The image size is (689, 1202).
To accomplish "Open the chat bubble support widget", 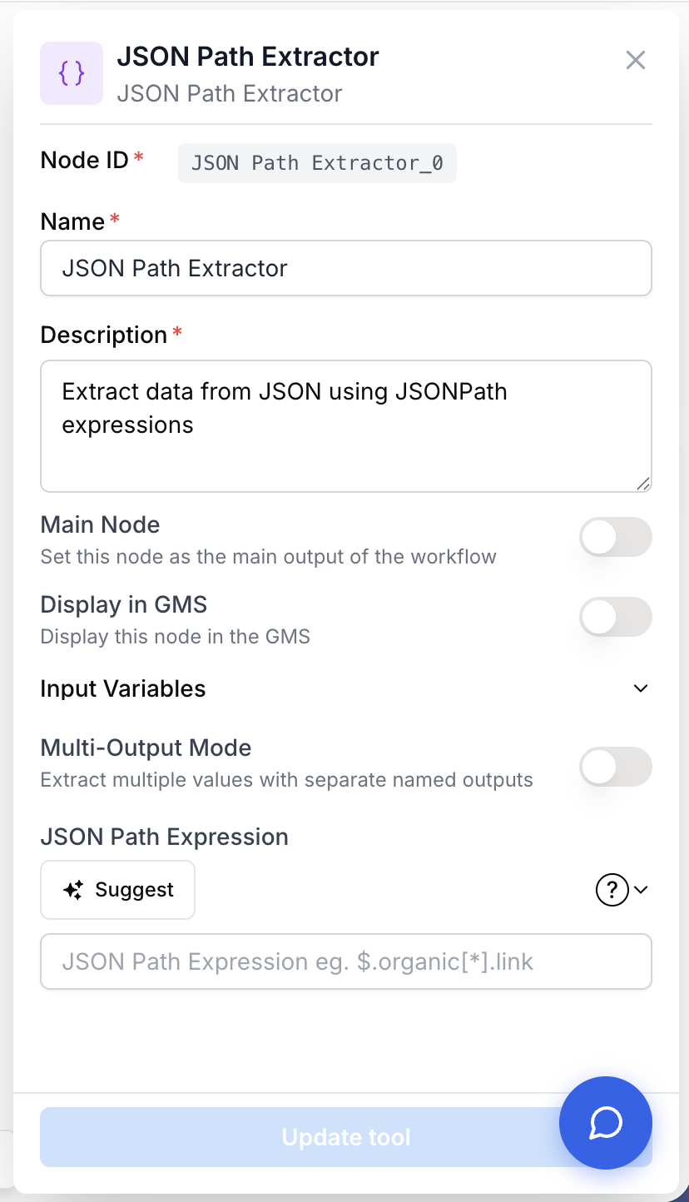I will (x=606, y=1123).
